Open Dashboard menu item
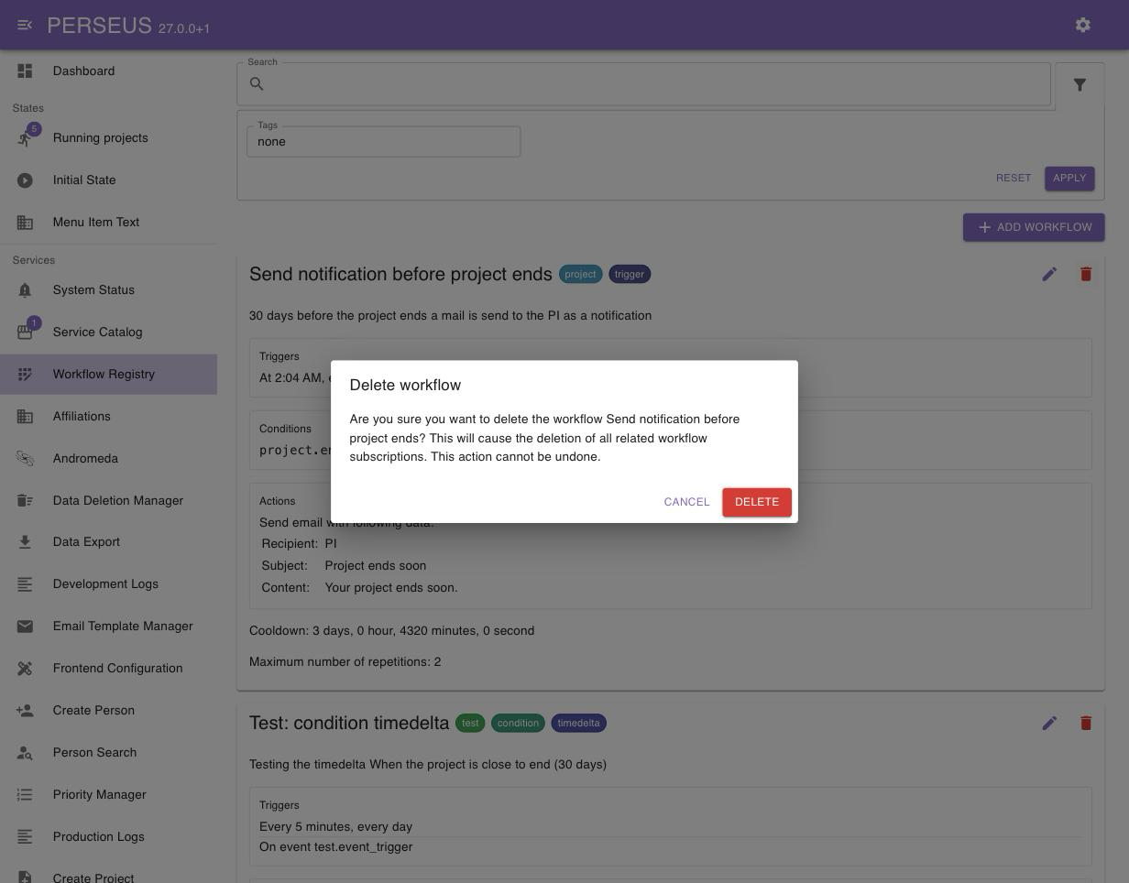 click(108, 71)
